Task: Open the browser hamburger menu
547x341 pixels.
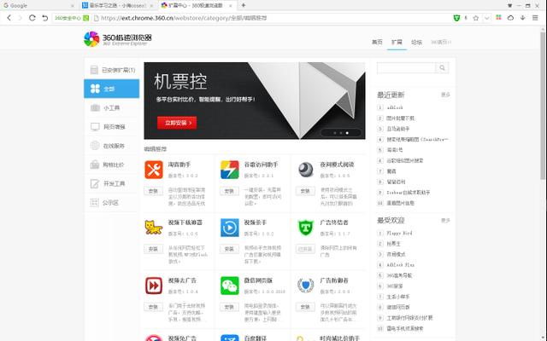Action: point(535,18)
